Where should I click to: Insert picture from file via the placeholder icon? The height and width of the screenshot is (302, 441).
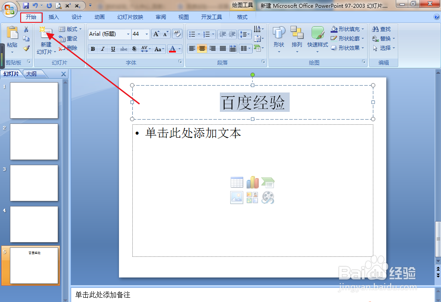237,197
